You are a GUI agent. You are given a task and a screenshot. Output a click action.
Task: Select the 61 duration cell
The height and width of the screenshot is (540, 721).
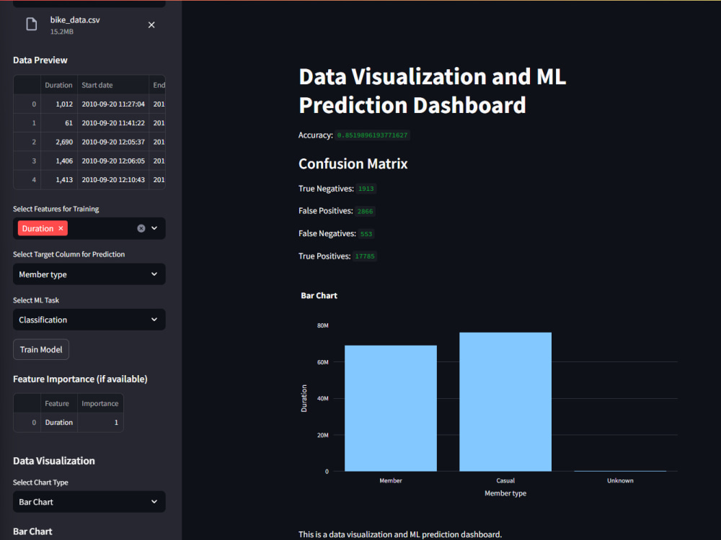tap(59, 123)
